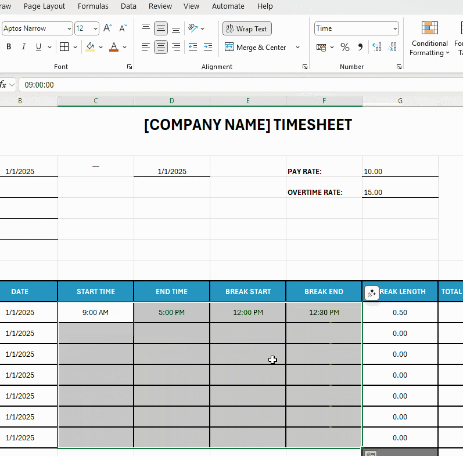Open the Aptos Narrow font name box
The height and width of the screenshot is (456, 463).
(x=37, y=28)
